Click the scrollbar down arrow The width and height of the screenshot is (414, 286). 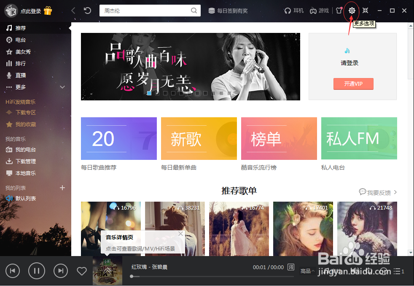tap(411, 252)
